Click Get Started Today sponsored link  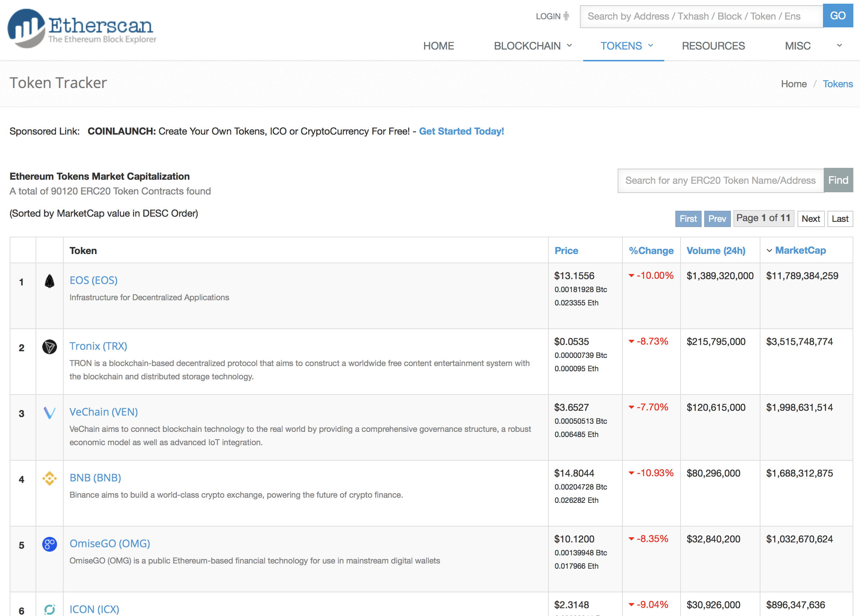click(x=461, y=131)
